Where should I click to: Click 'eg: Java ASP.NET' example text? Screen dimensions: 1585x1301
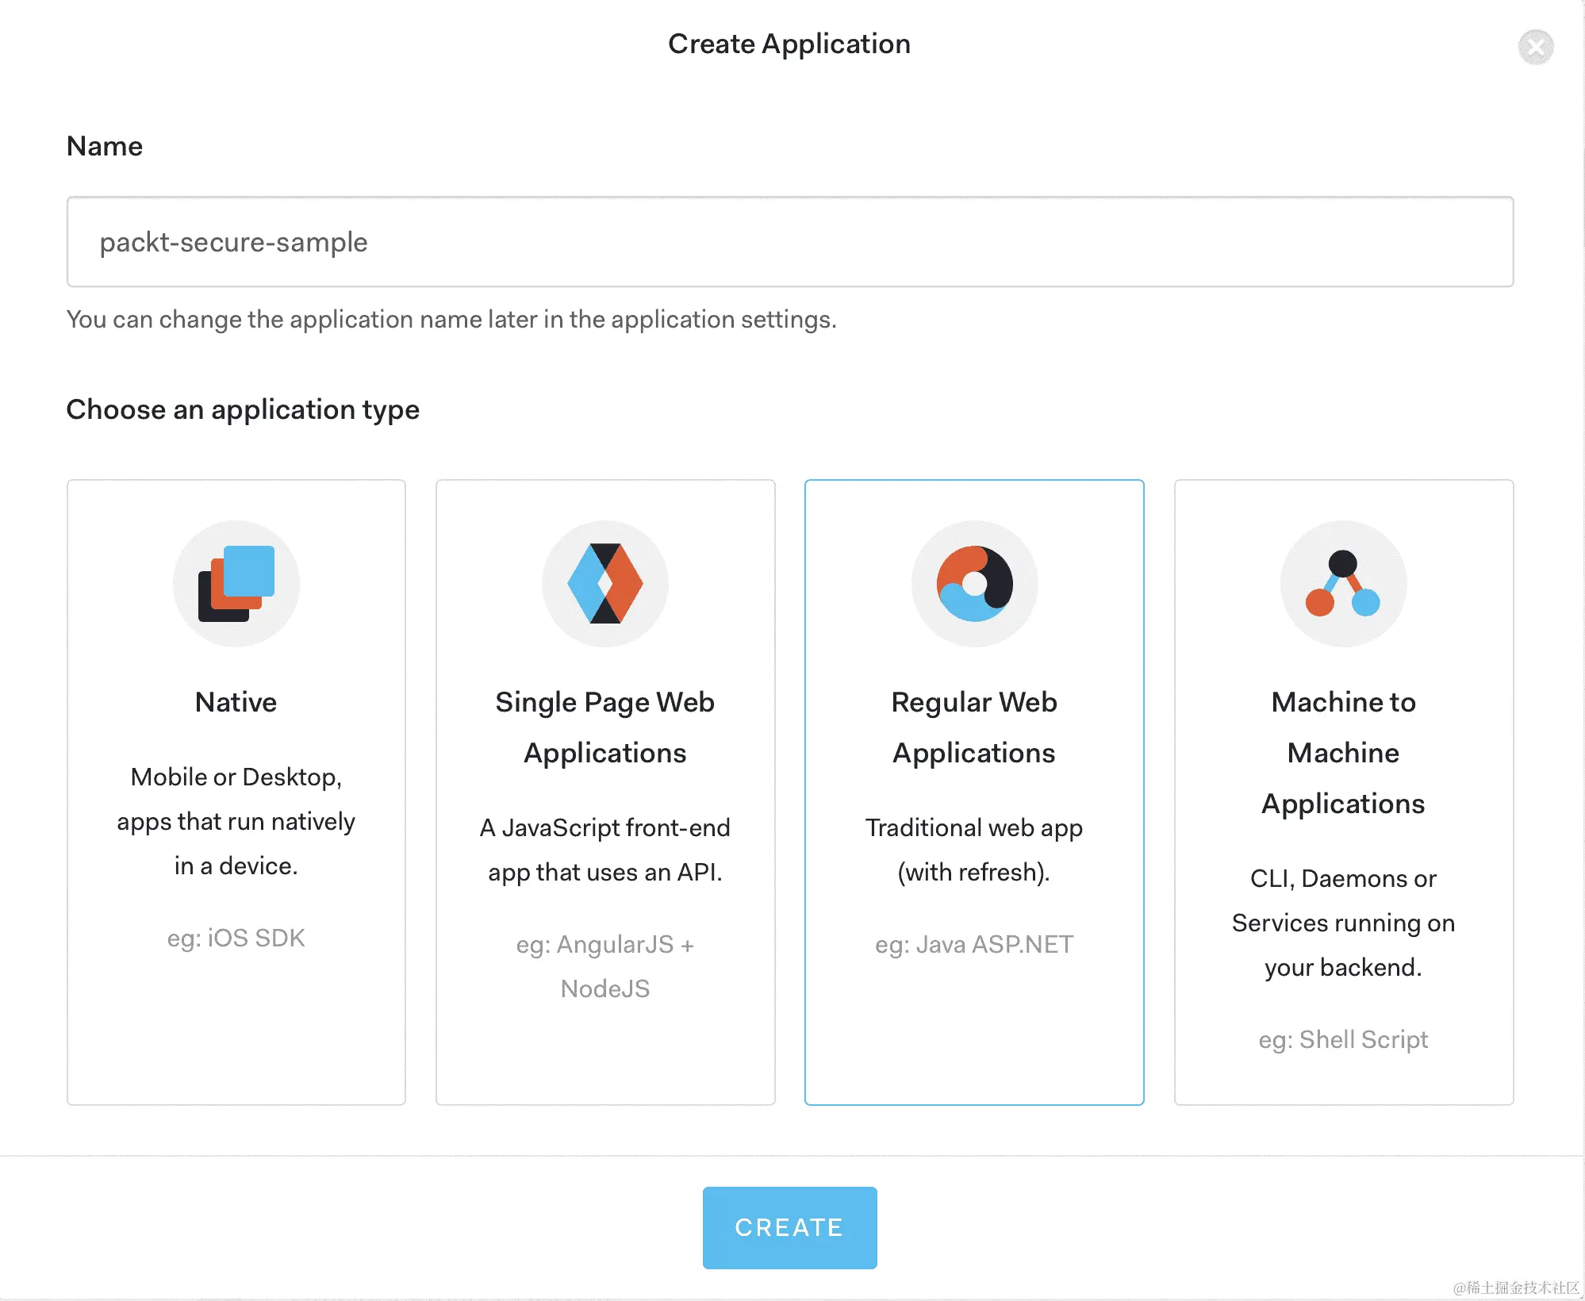(x=974, y=944)
